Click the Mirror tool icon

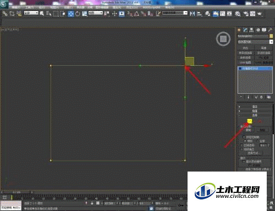tap(192, 14)
